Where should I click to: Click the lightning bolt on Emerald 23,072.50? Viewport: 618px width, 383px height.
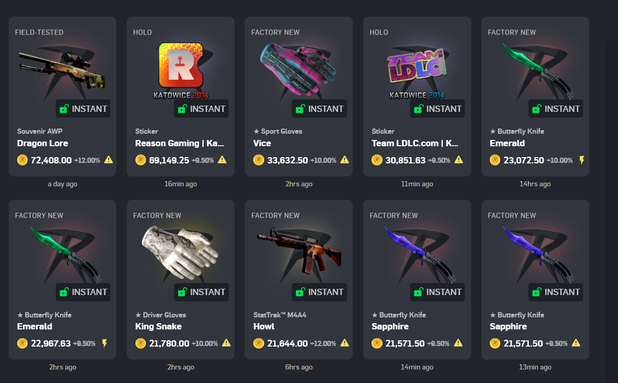582,160
